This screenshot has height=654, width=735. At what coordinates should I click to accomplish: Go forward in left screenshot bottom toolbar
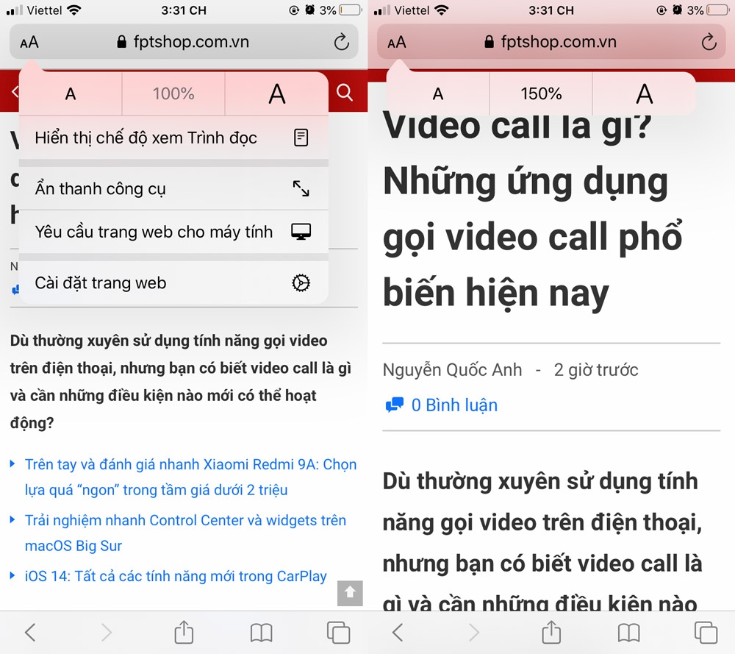point(107,633)
